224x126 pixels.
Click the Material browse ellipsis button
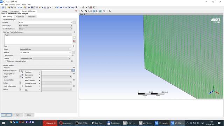click(73, 52)
